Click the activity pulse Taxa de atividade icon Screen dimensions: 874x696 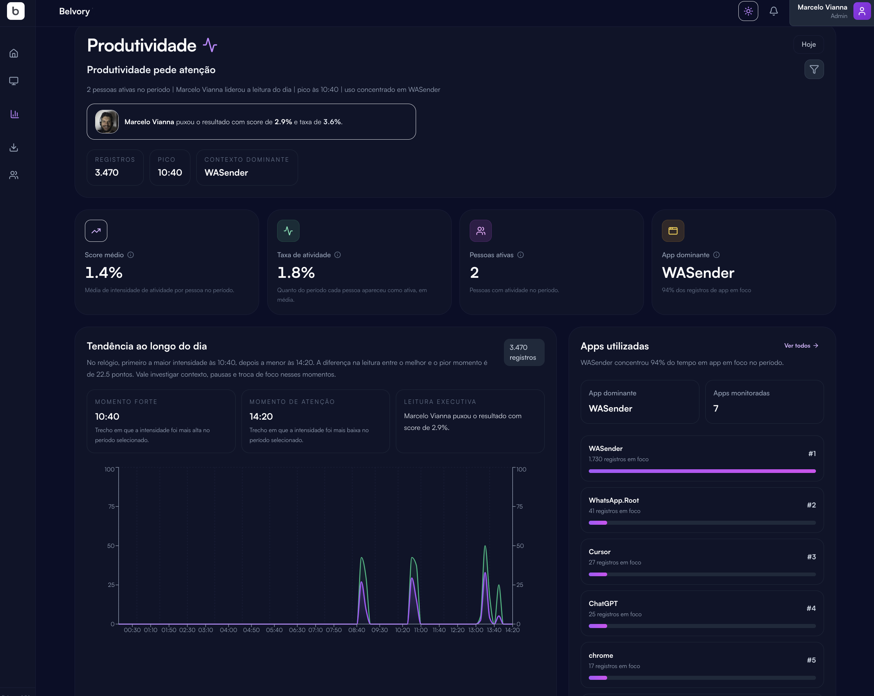[288, 231]
